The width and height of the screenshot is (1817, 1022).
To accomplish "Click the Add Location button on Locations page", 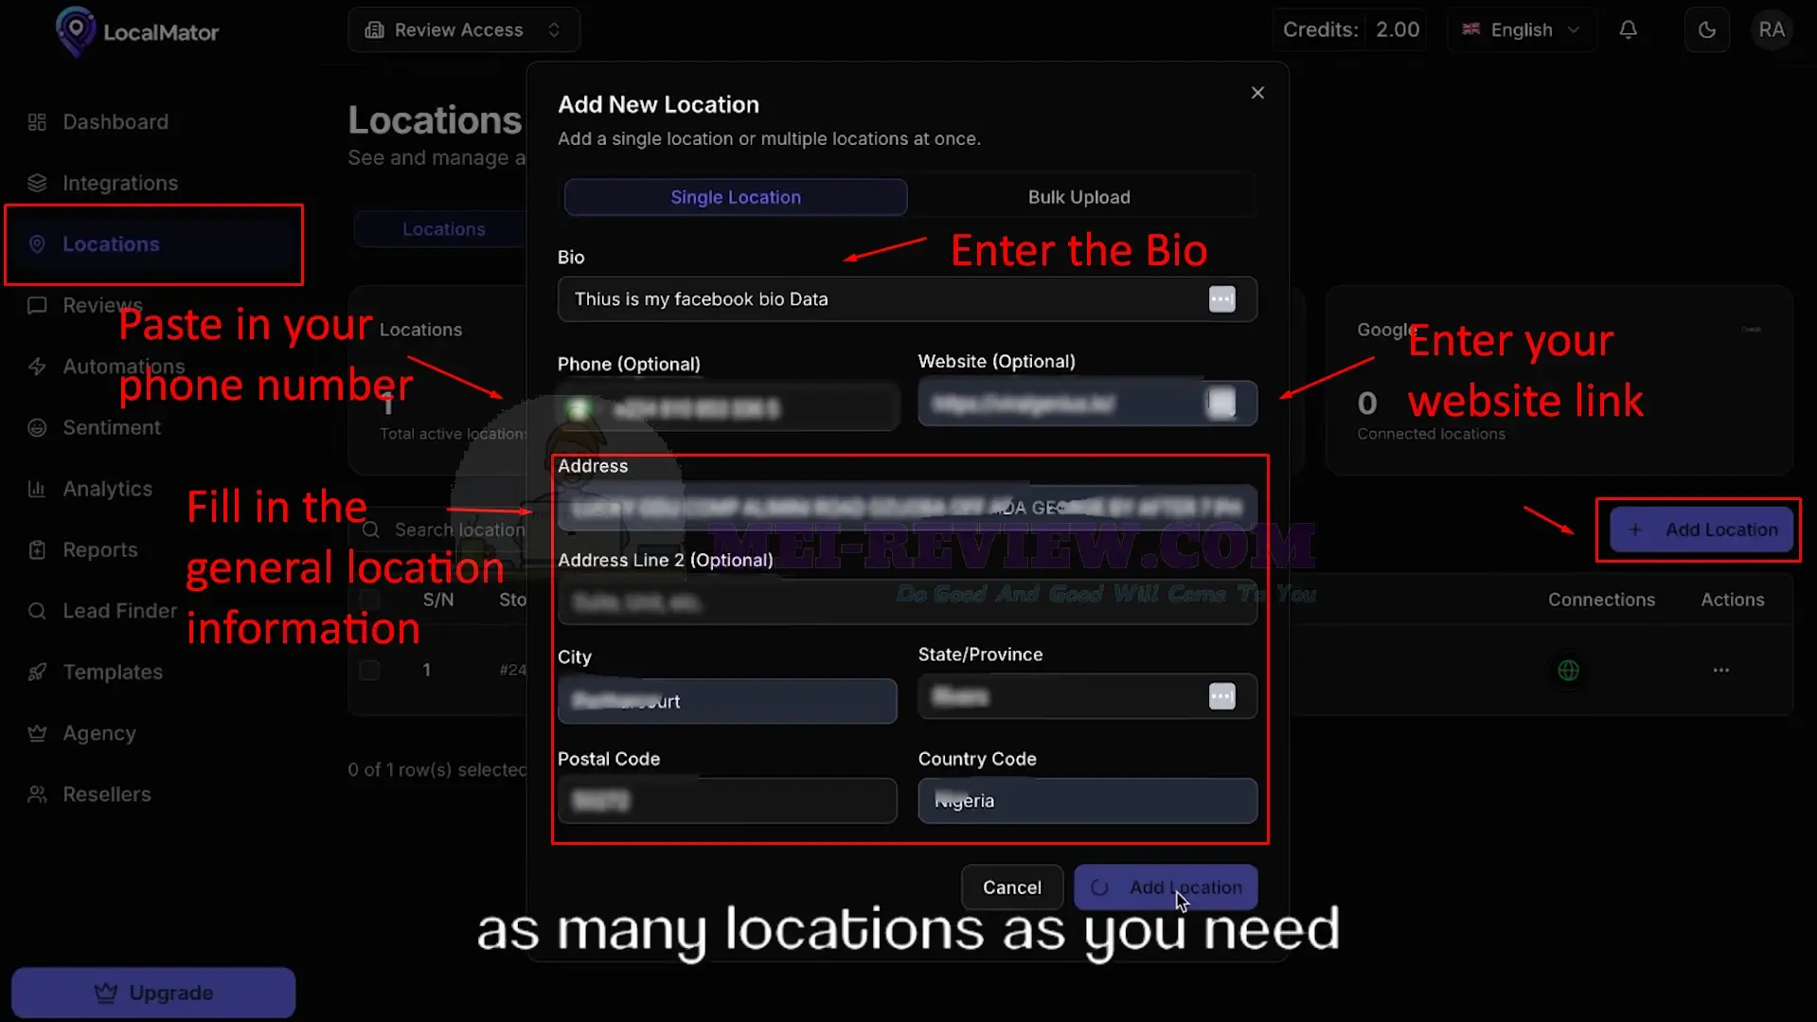I will 1701,530.
